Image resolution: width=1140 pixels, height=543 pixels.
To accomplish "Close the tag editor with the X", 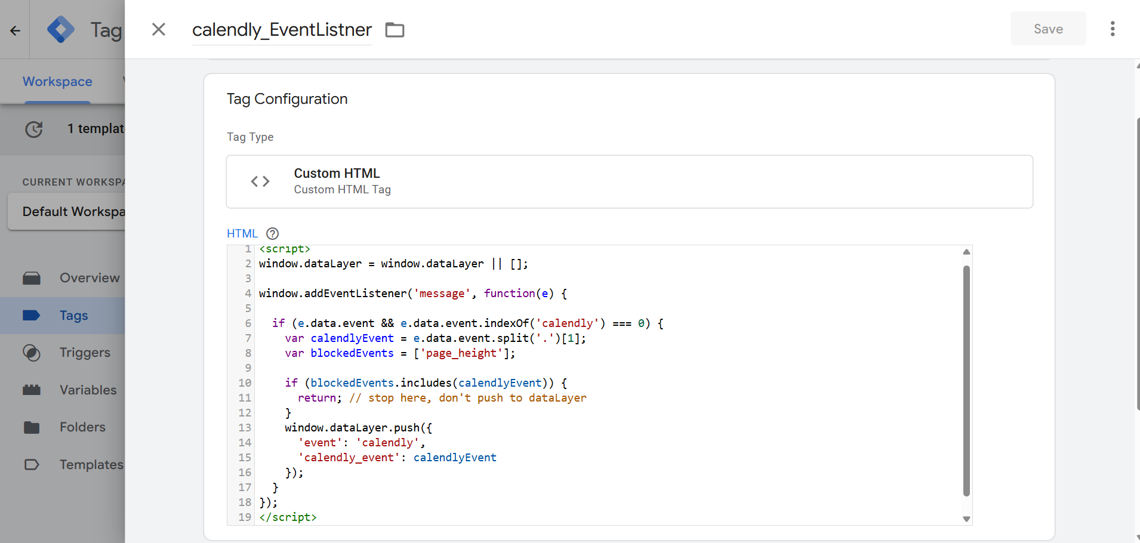I will pyautogui.click(x=158, y=29).
